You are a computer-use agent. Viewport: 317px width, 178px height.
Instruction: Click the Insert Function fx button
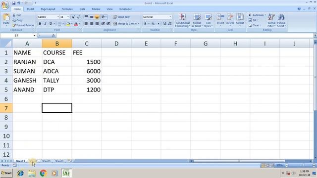[53, 36]
